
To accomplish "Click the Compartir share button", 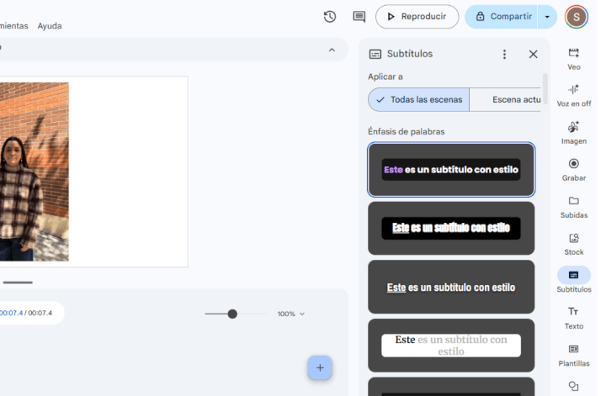I will click(x=501, y=17).
